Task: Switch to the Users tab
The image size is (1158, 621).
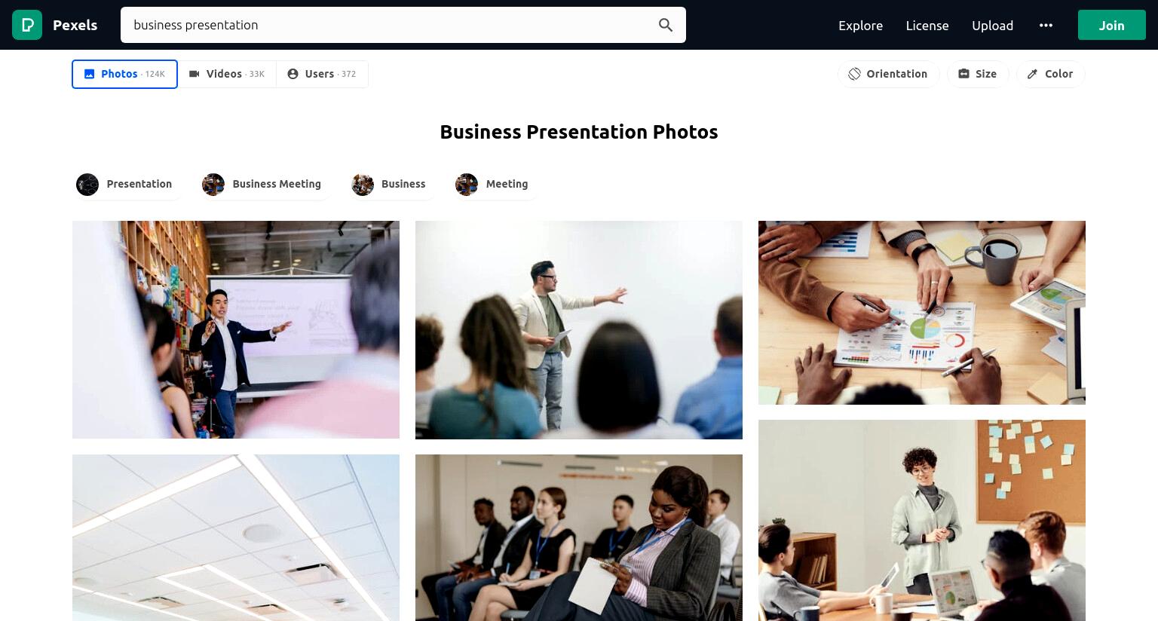Action: pyautogui.click(x=322, y=74)
